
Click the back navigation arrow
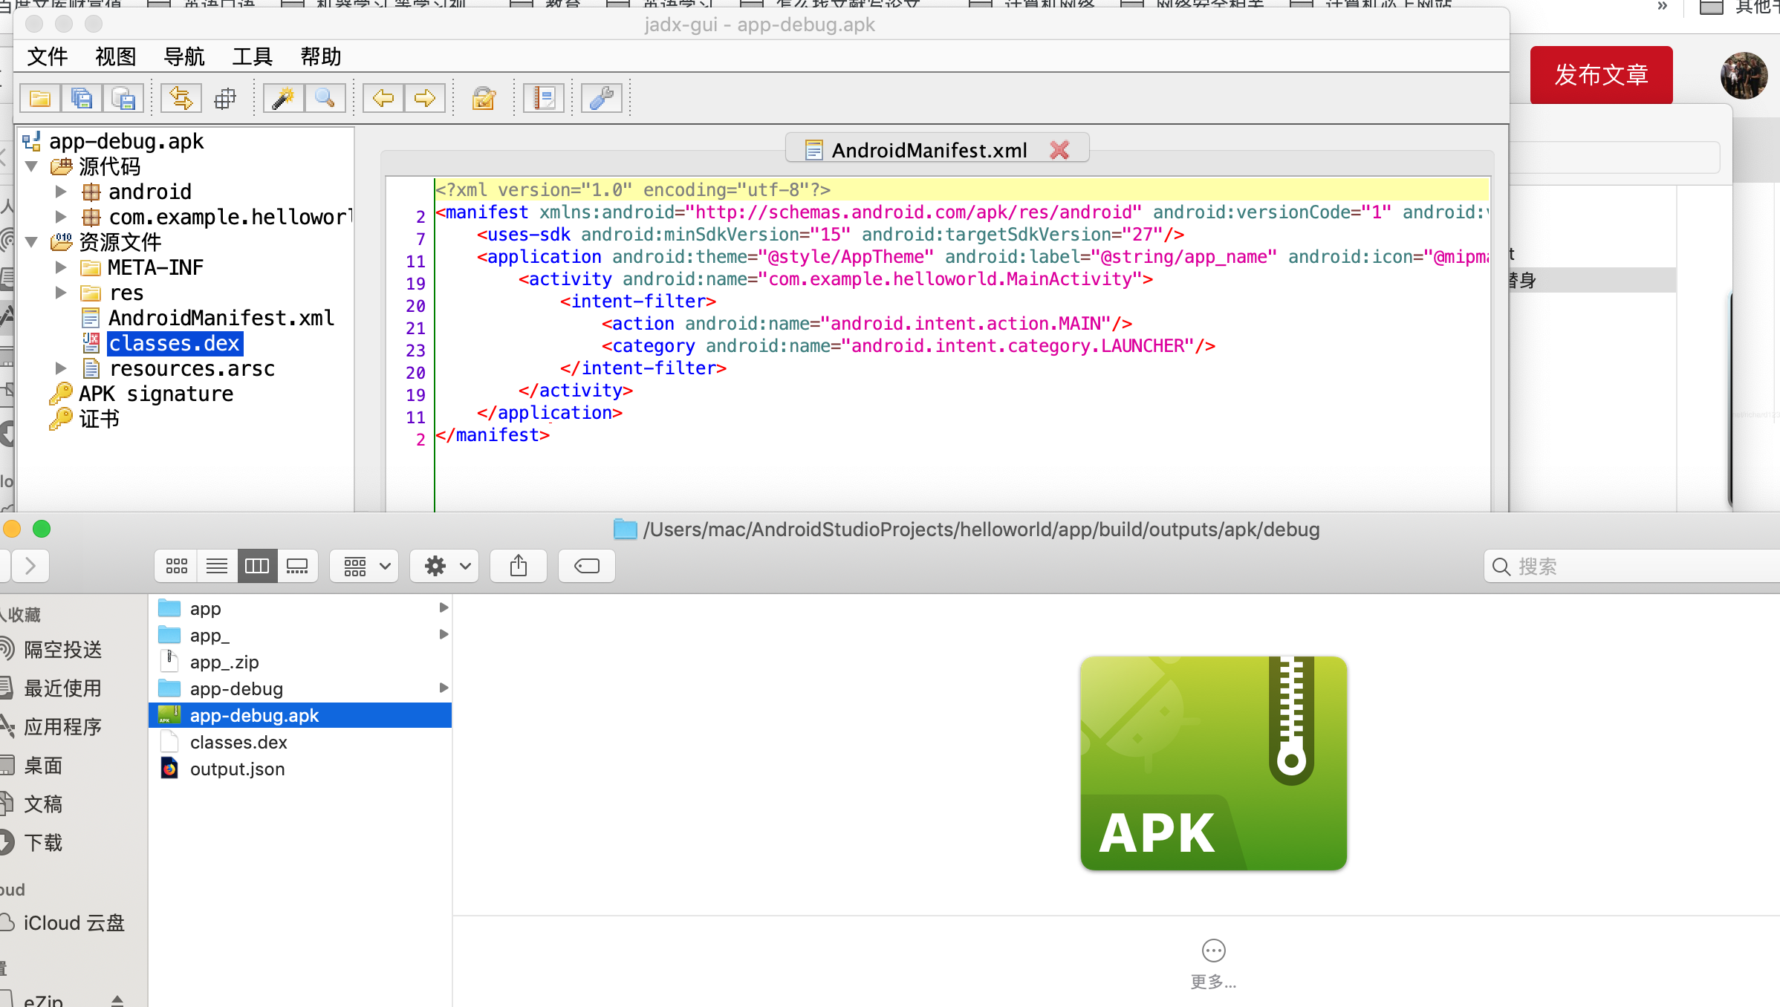pyautogui.click(x=383, y=98)
